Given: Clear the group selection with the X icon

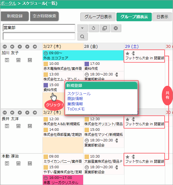Looking at the screenshot, I should tap(116, 28).
